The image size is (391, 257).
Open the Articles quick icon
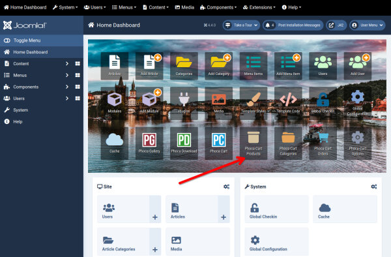(115, 66)
